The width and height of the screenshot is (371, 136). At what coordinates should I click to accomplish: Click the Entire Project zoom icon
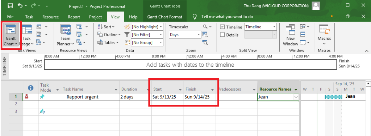click(205, 34)
